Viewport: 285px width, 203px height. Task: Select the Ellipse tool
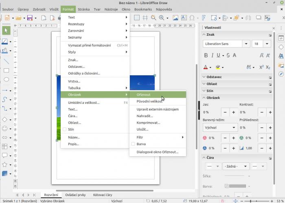coord(6,79)
